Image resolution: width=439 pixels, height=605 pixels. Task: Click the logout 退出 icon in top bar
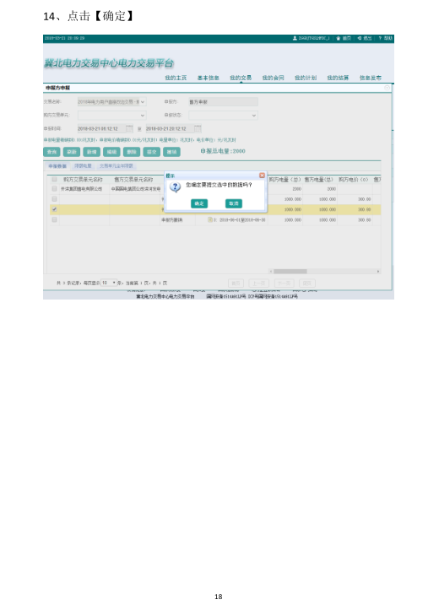click(360, 38)
